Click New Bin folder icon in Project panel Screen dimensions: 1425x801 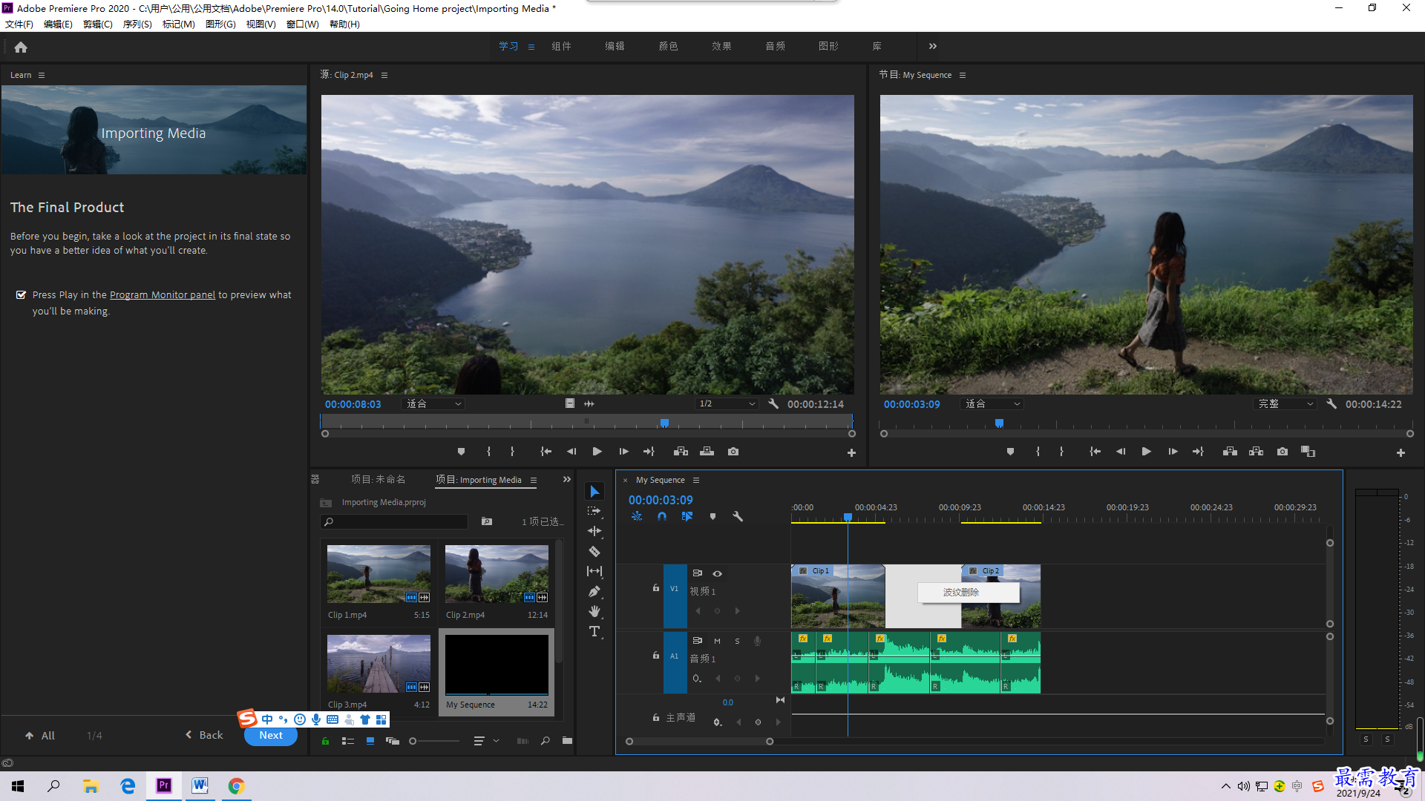pyautogui.click(x=567, y=740)
